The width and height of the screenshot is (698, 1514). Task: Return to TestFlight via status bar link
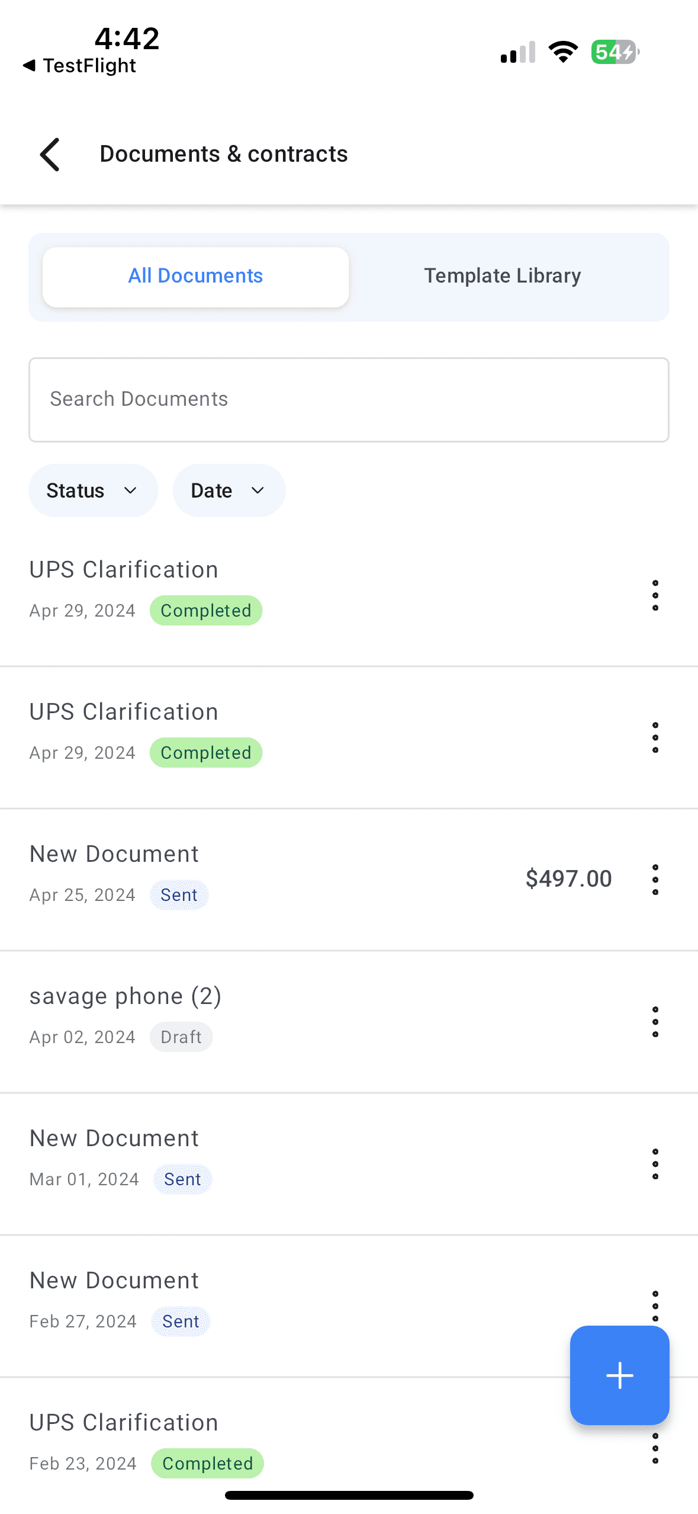click(79, 65)
